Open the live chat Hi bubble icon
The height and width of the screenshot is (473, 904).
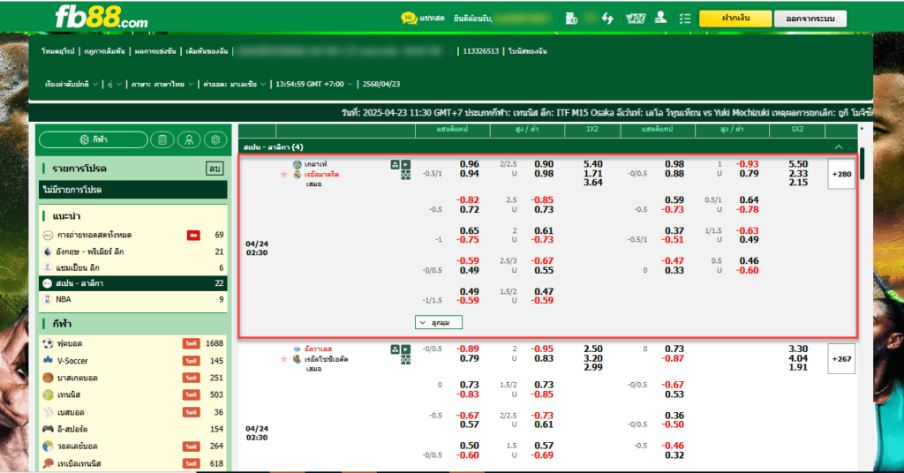coord(409,19)
